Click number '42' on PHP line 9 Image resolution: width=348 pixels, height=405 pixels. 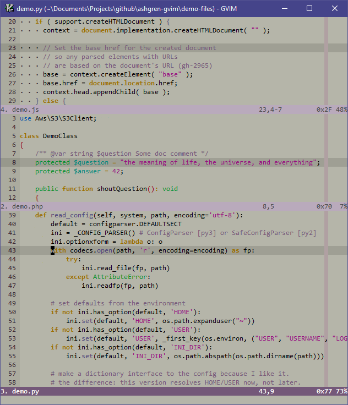(x=116, y=171)
